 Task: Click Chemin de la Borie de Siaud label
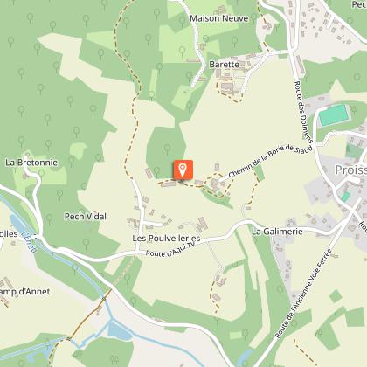[x=270, y=161]
